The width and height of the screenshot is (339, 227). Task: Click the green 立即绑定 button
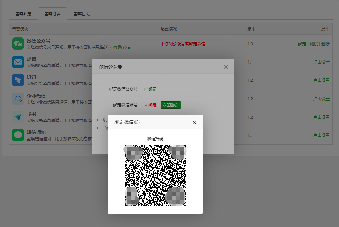(171, 105)
